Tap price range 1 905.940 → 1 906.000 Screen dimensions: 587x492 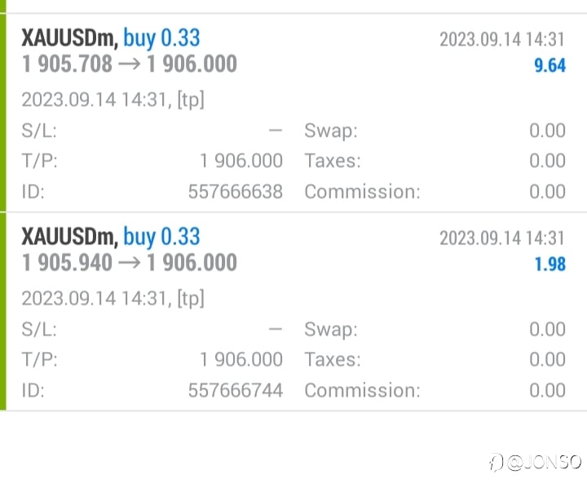[130, 262]
